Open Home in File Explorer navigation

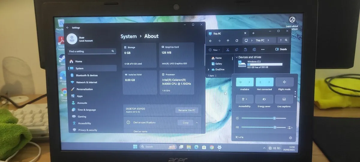(217, 58)
